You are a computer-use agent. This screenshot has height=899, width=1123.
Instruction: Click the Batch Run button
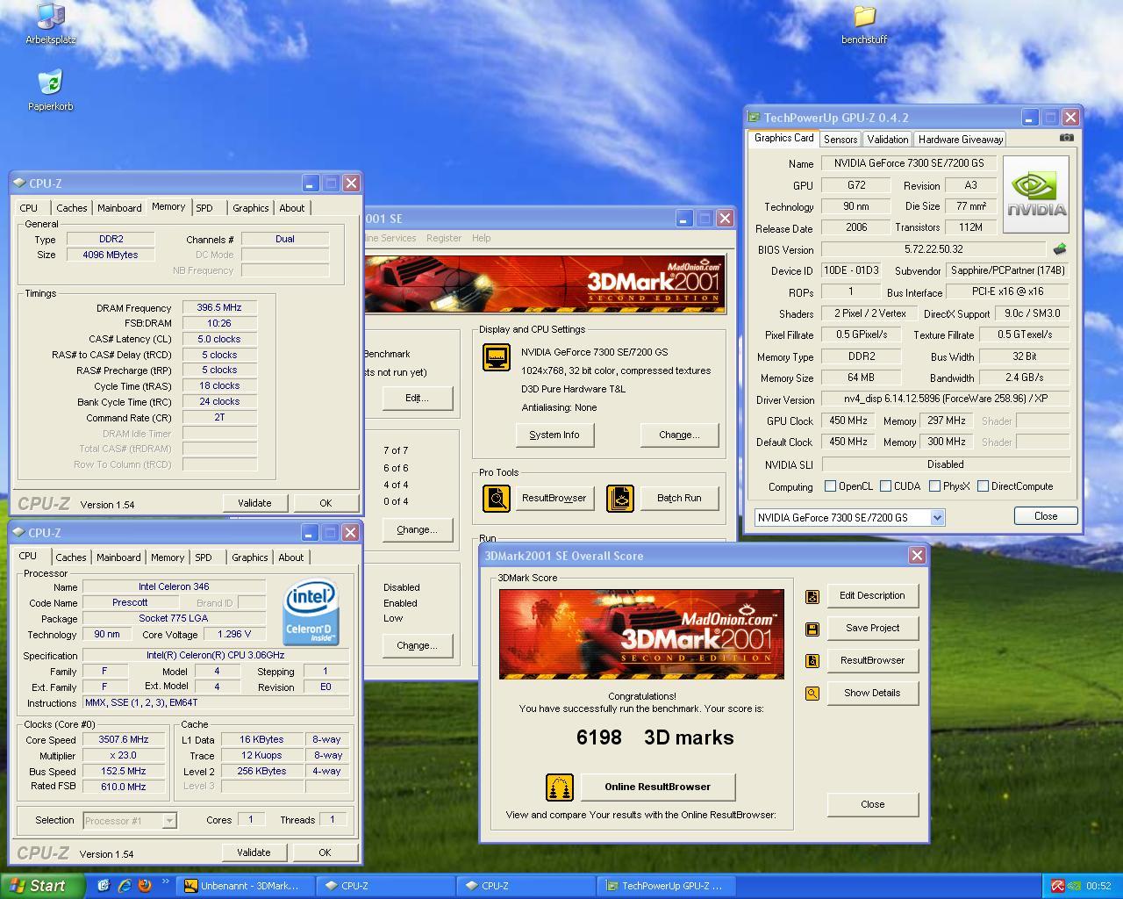(679, 499)
